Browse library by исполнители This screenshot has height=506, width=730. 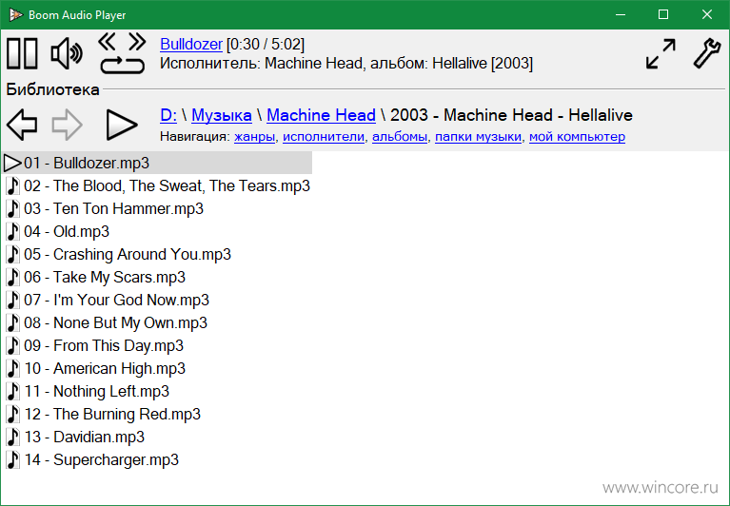(324, 137)
